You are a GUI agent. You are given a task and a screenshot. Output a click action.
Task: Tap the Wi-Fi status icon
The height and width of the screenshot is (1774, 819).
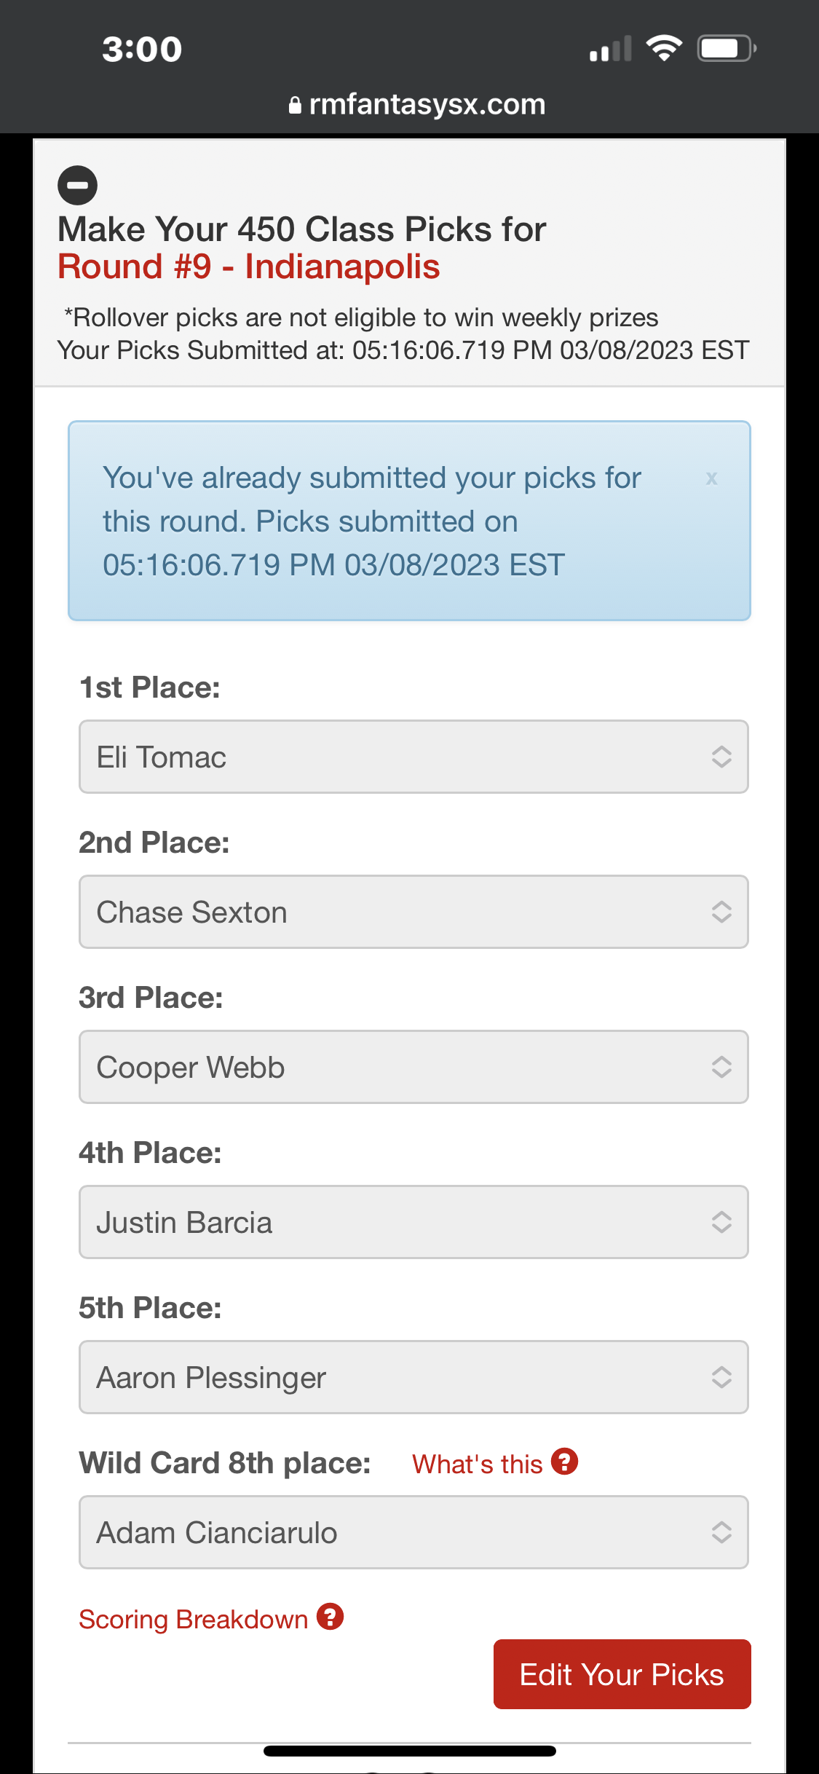tap(663, 49)
